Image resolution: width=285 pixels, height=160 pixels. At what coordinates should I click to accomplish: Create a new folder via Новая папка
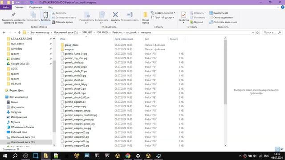[x=146, y=18]
